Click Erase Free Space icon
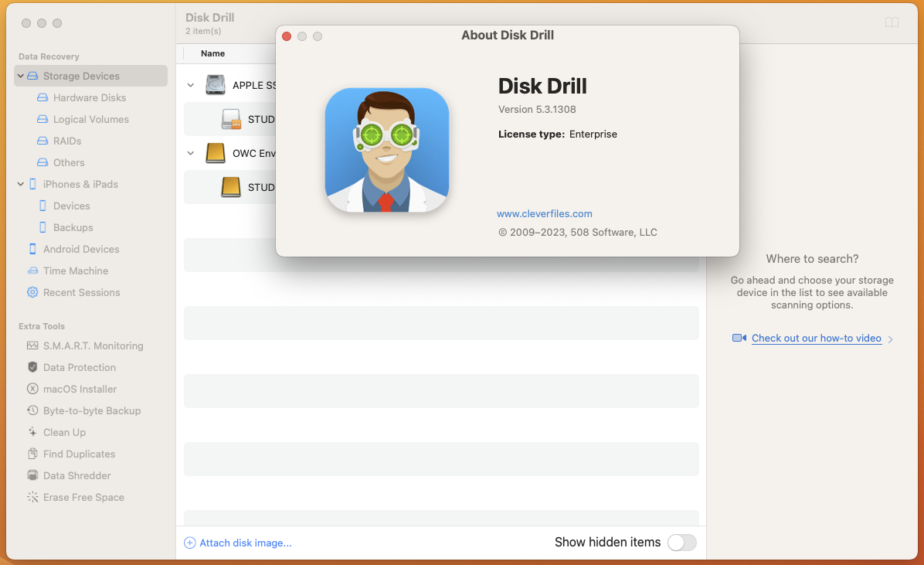Viewport: 924px width, 565px height. coord(32,497)
